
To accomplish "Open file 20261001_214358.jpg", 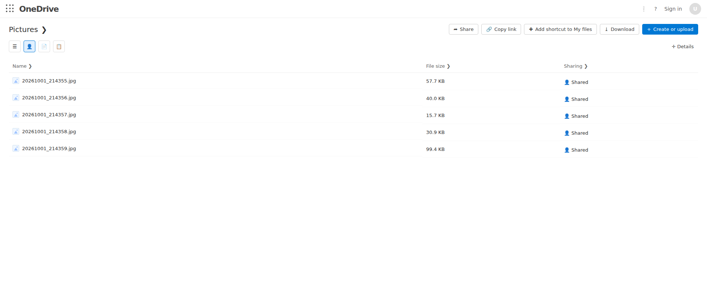I will click(x=49, y=131).
